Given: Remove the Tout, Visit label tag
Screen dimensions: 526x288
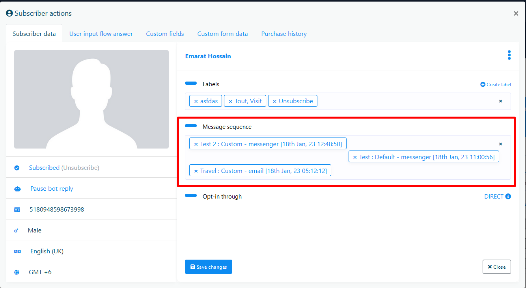Looking at the screenshot, I should [231, 101].
